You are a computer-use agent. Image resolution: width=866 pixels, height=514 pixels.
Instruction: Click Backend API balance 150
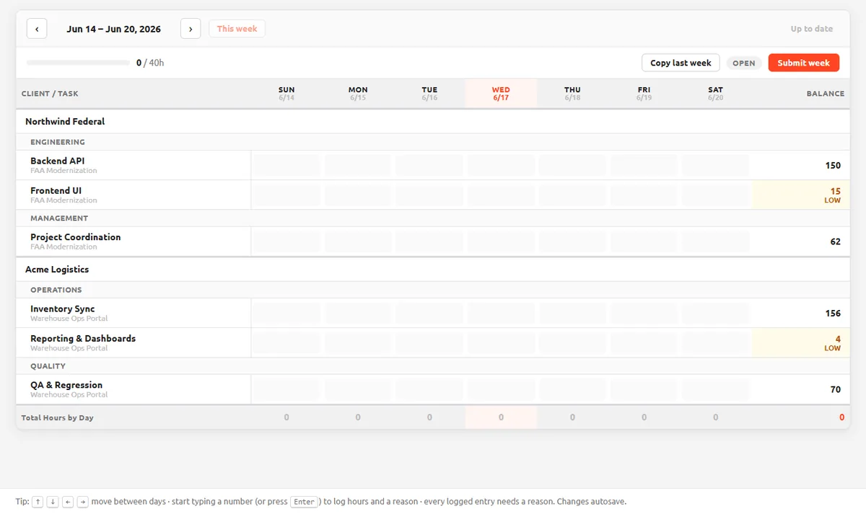[x=833, y=165]
